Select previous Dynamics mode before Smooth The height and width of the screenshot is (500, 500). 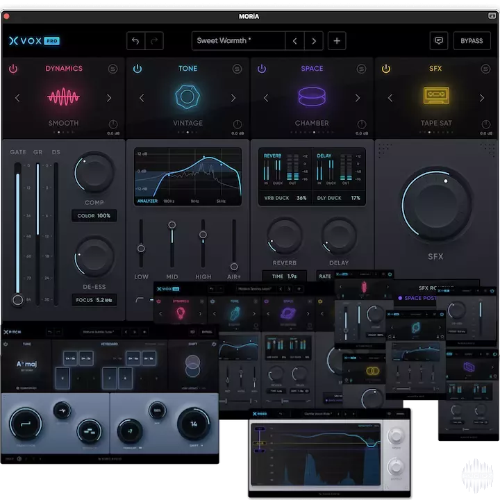(17, 98)
